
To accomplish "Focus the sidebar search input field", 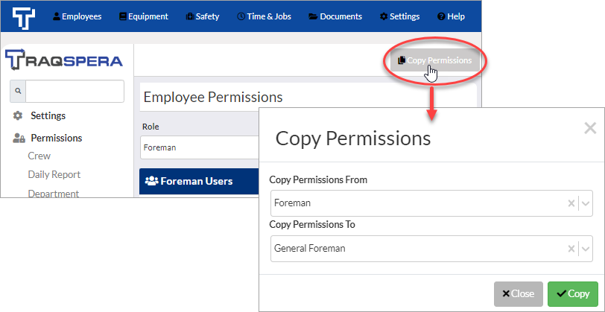I will [75, 91].
